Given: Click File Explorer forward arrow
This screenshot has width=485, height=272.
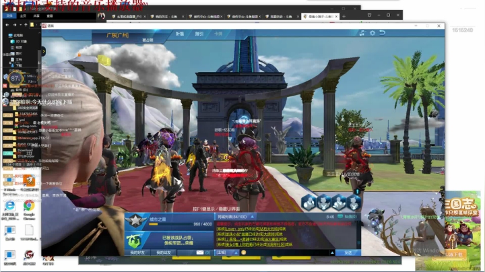Looking at the screenshot, I should click(x=15, y=25).
